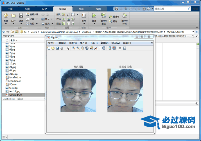Click the Show Plot Tools and Dock icon
The height and width of the screenshot is (141, 201).
tap(124, 48)
